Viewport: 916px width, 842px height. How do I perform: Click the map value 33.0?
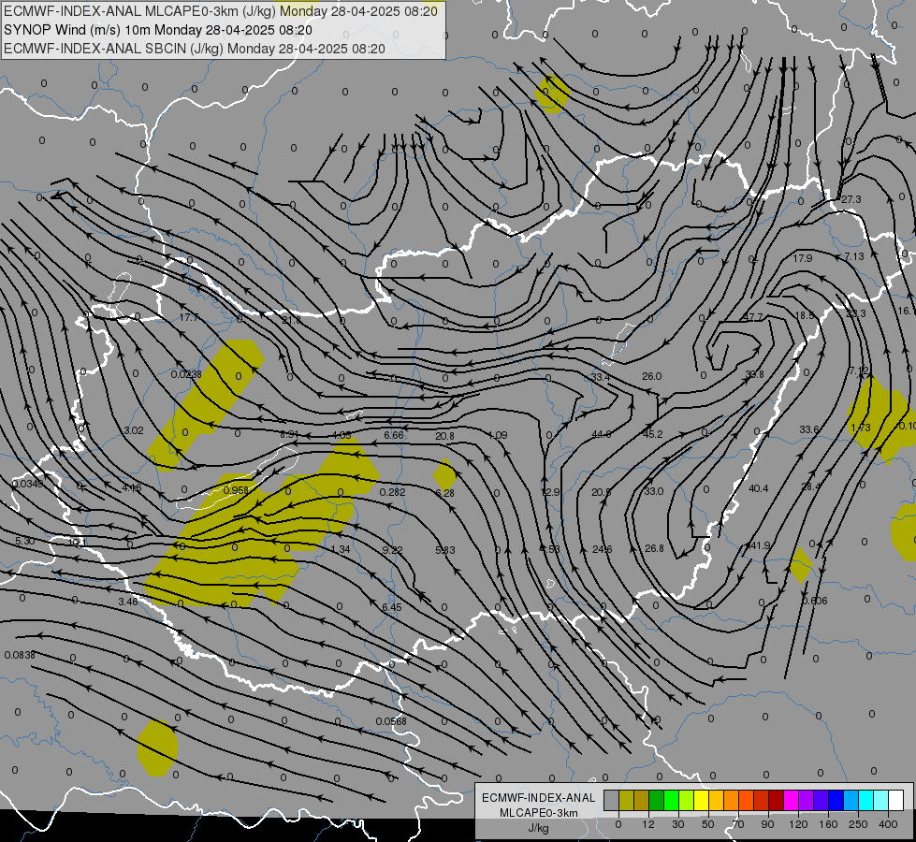point(654,491)
